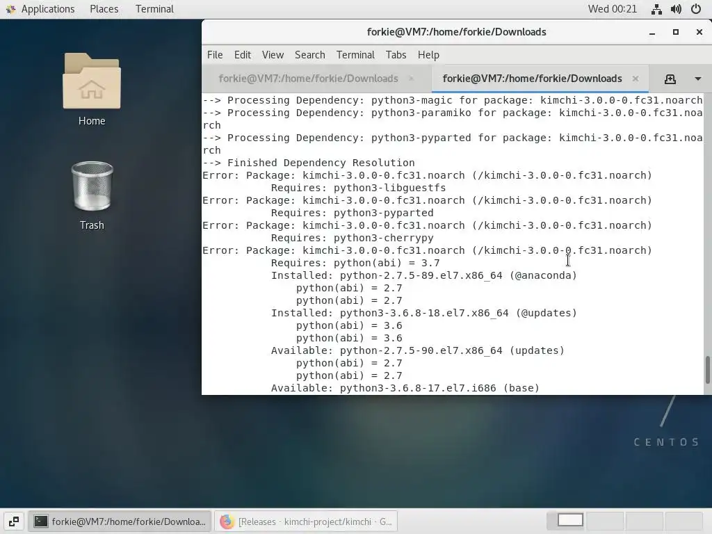The height and width of the screenshot is (534, 712).
Task: Click the terminal window title bar text
Action: pos(456,32)
